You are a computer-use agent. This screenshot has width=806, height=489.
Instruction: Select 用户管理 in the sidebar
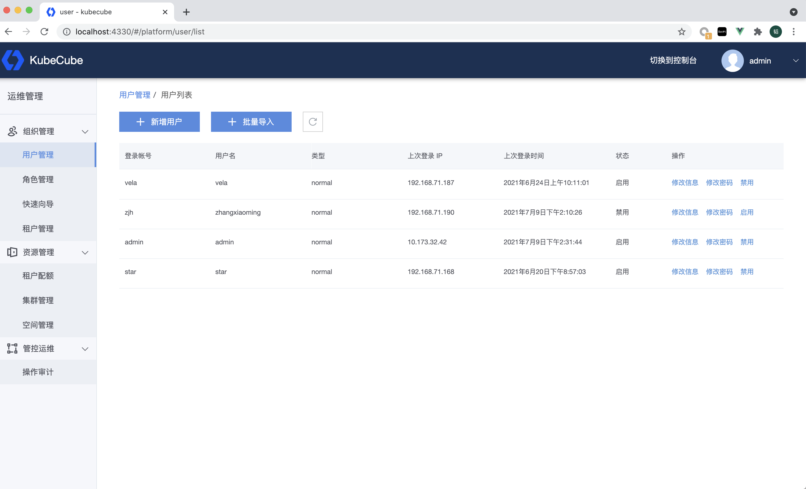[48, 155]
